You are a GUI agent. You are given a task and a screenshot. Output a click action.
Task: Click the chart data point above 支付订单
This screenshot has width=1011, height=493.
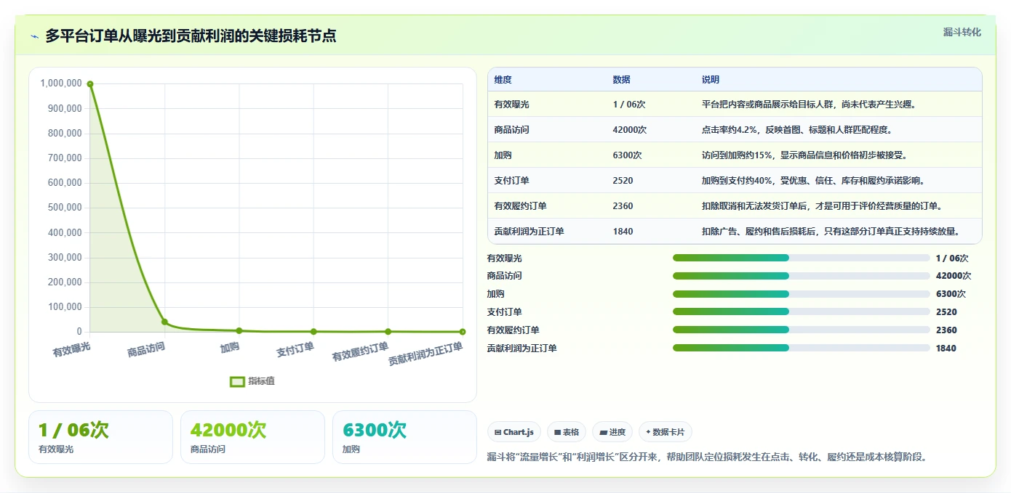pos(313,331)
